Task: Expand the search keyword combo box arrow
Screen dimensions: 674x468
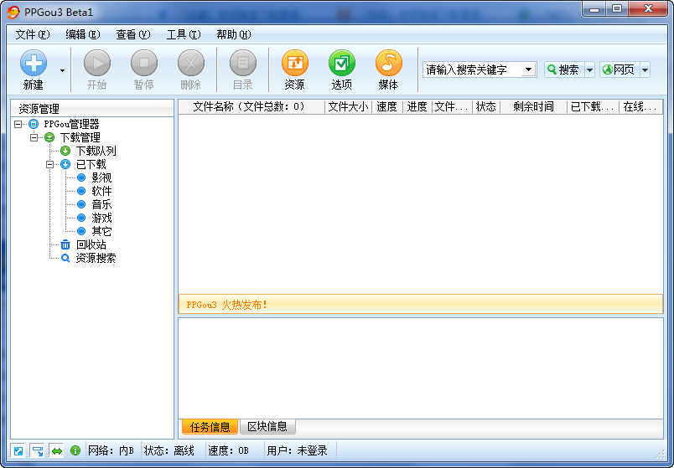Action: coord(529,69)
